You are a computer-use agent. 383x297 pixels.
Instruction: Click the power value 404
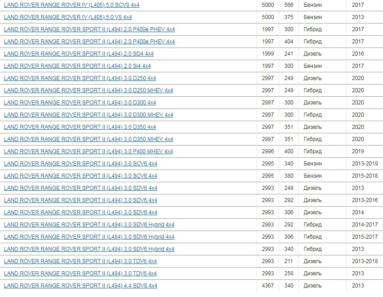[289, 42]
